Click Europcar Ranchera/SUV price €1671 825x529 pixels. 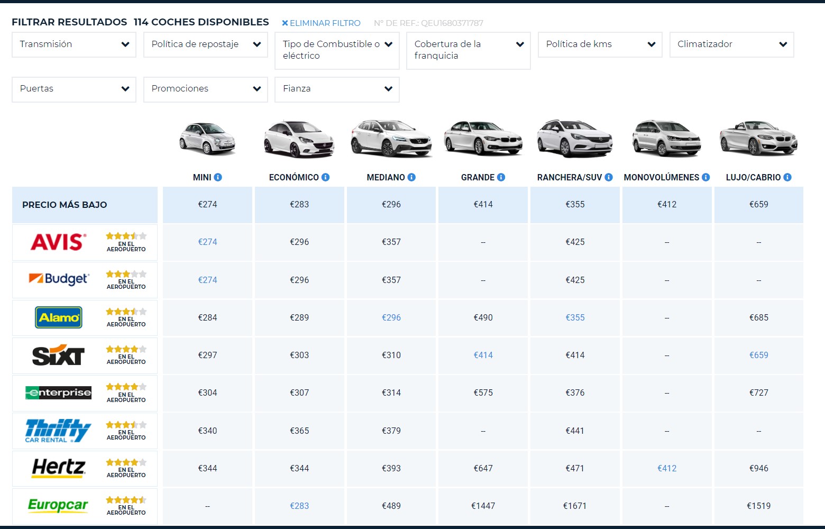(575, 506)
